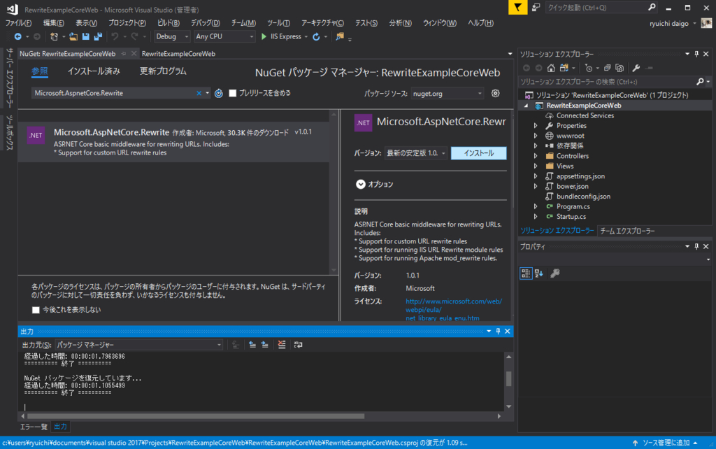Viewport: 716px width, 449px height.
Task: Open the version selection dropdown
Action: [415, 153]
